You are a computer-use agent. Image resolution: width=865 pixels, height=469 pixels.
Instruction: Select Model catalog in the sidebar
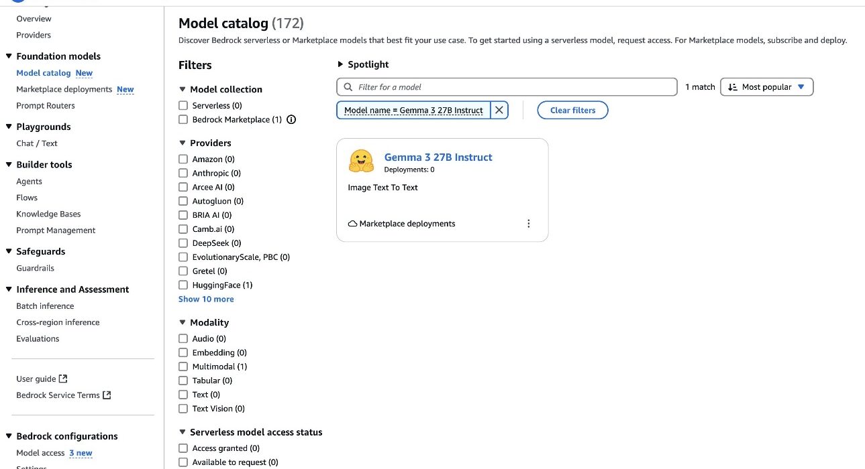44,73
